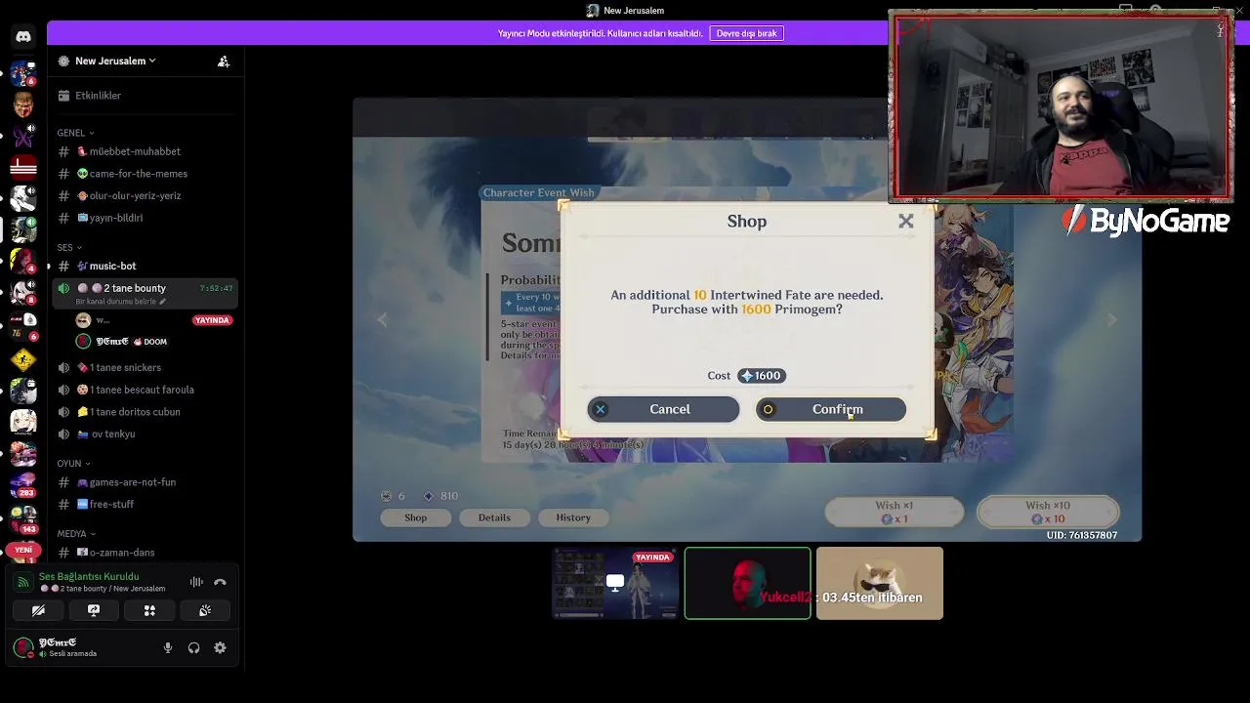Mute microphone in user panel

click(x=168, y=647)
